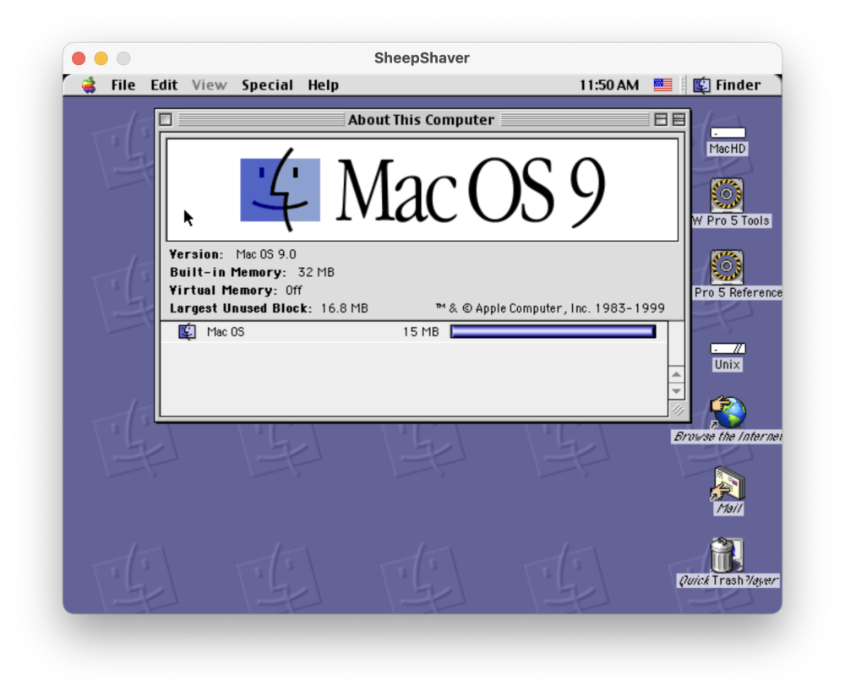Screen dimensions: 845x697
Task: Click the 11:50 AM clock
Action: (x=609, y=85)
